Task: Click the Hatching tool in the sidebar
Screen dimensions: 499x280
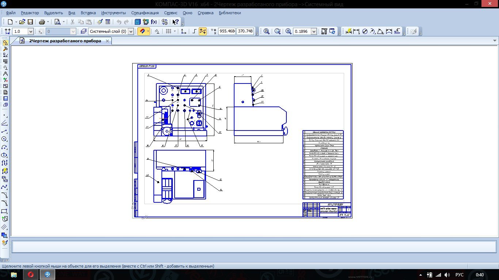Action: pos(5,227)
